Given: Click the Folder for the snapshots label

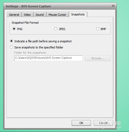Looking at the screenshot, I should 30,53.
